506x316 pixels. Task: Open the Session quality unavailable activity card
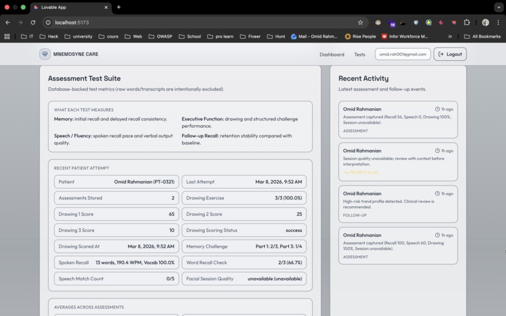coord(398,162)
